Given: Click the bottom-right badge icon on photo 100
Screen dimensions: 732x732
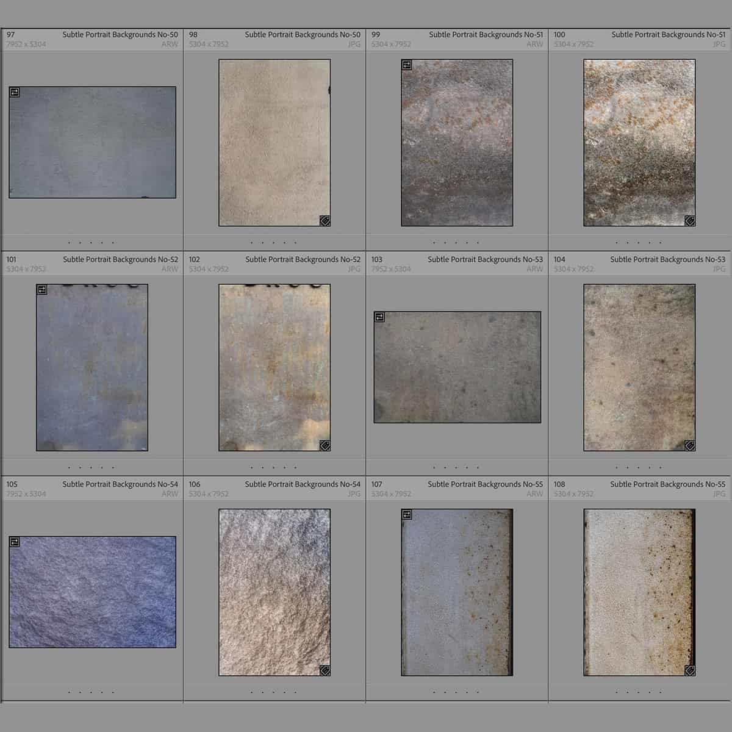Looking at the screenshot, I should point(690,221).
